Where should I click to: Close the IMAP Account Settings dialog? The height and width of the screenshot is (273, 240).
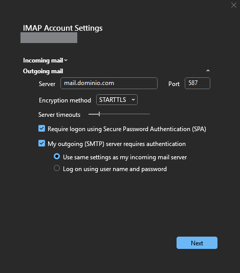coord(234,5)
